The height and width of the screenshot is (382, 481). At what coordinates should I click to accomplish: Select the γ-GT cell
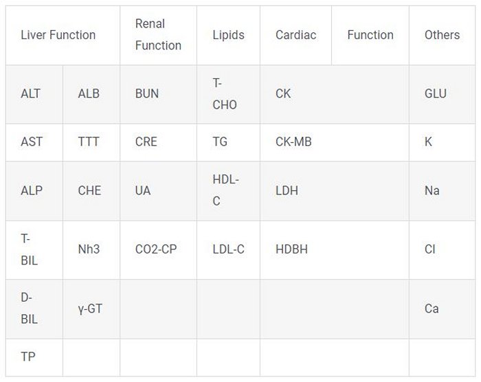(x=90, y=308)
